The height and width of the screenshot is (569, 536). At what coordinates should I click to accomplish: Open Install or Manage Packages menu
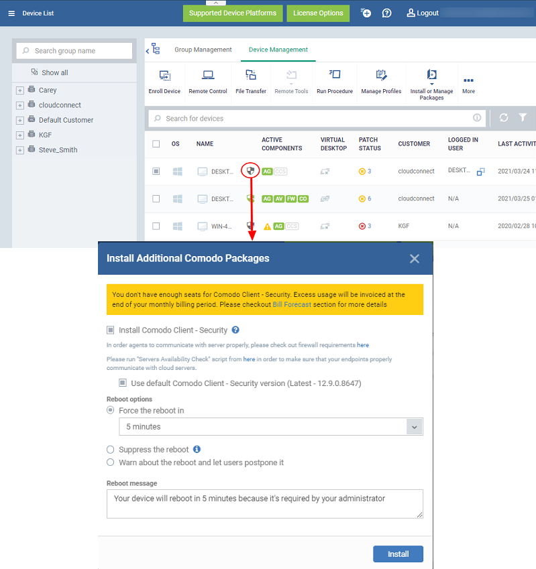point(431,85)
